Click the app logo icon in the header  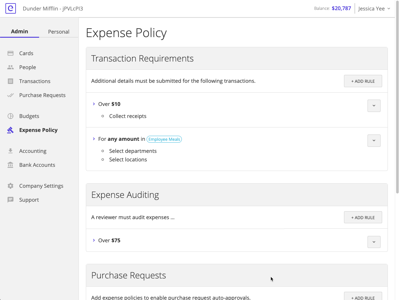pos(10,9)
